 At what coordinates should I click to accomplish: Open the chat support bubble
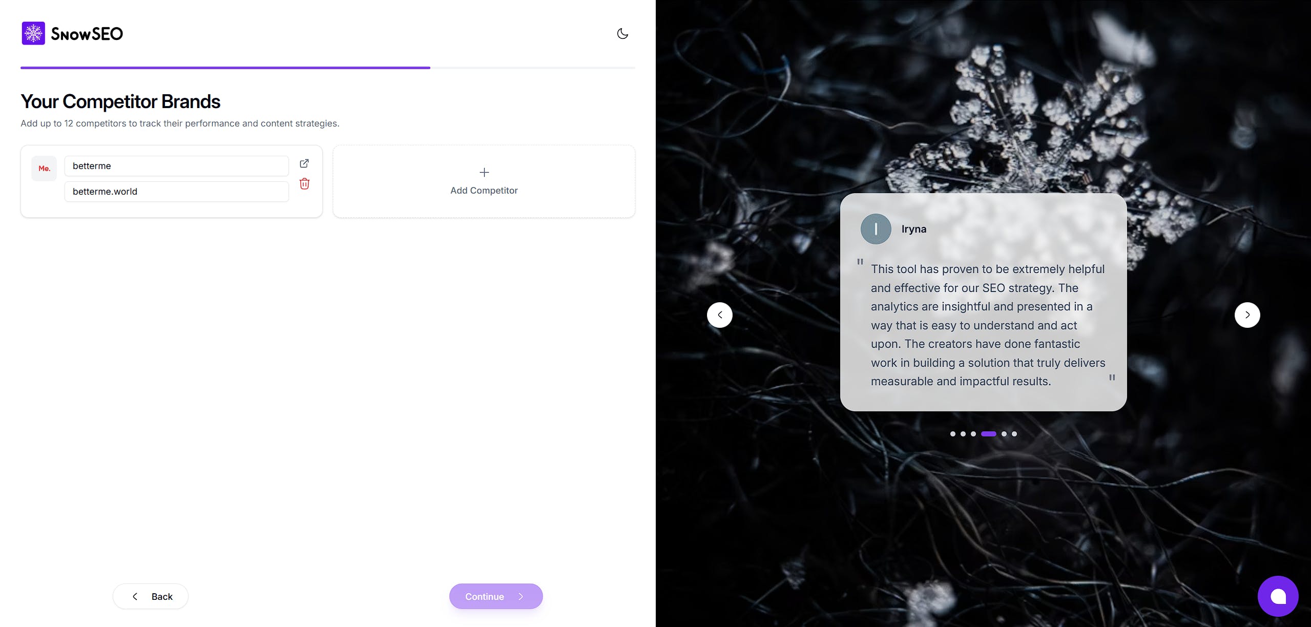pyautogui.click(x=1278, y=596)
